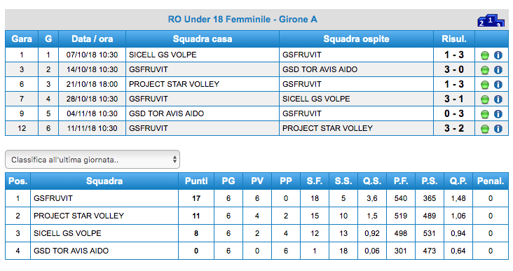513x271 pixels.
Task: Open info icon for match 1
Action: pos(498,55)
